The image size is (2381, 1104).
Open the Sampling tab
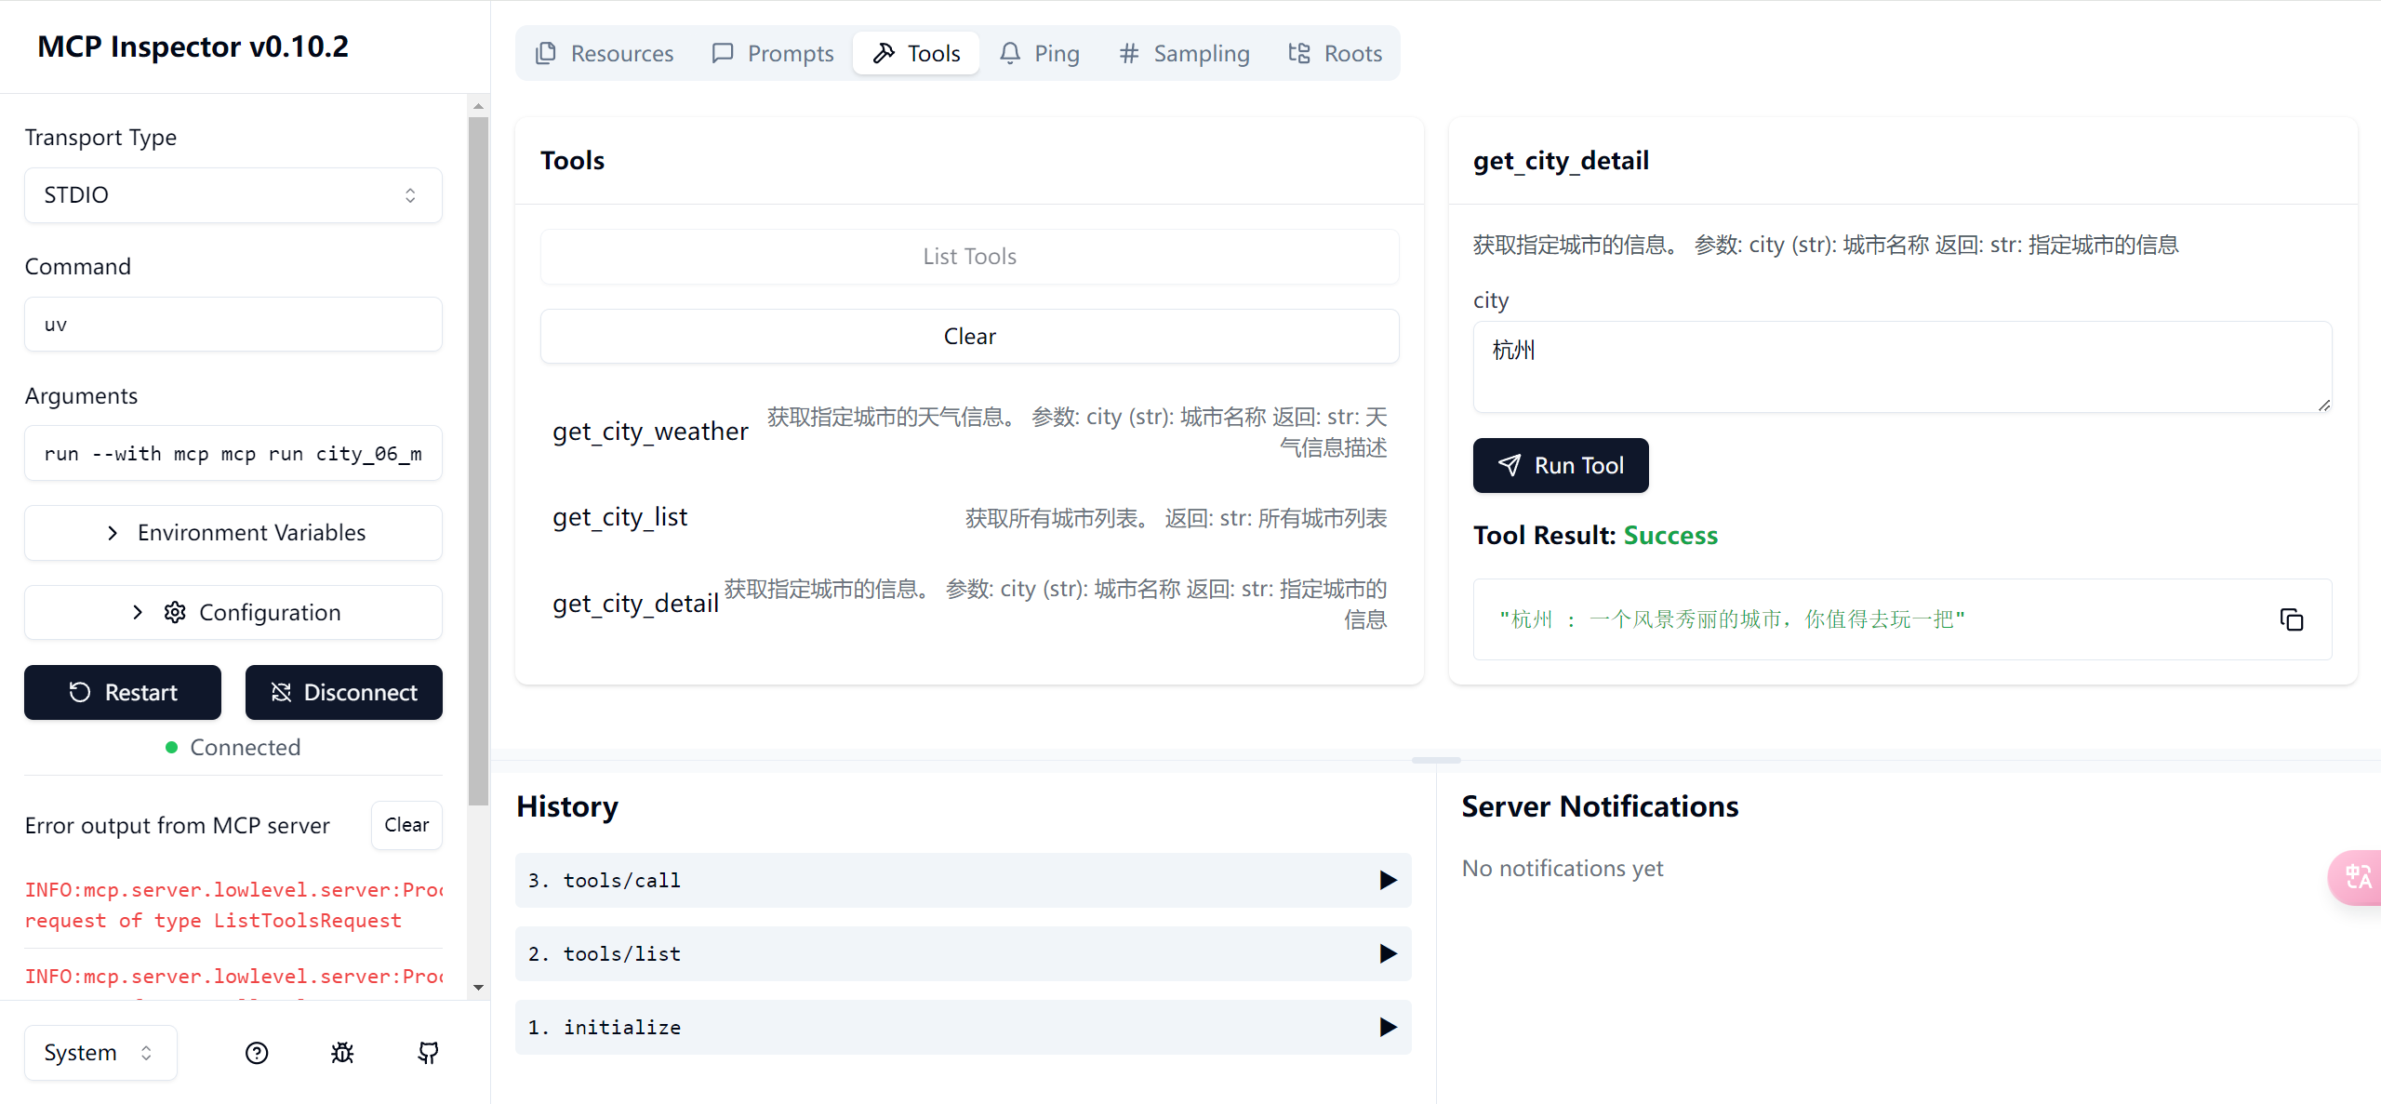point(1184,53)
